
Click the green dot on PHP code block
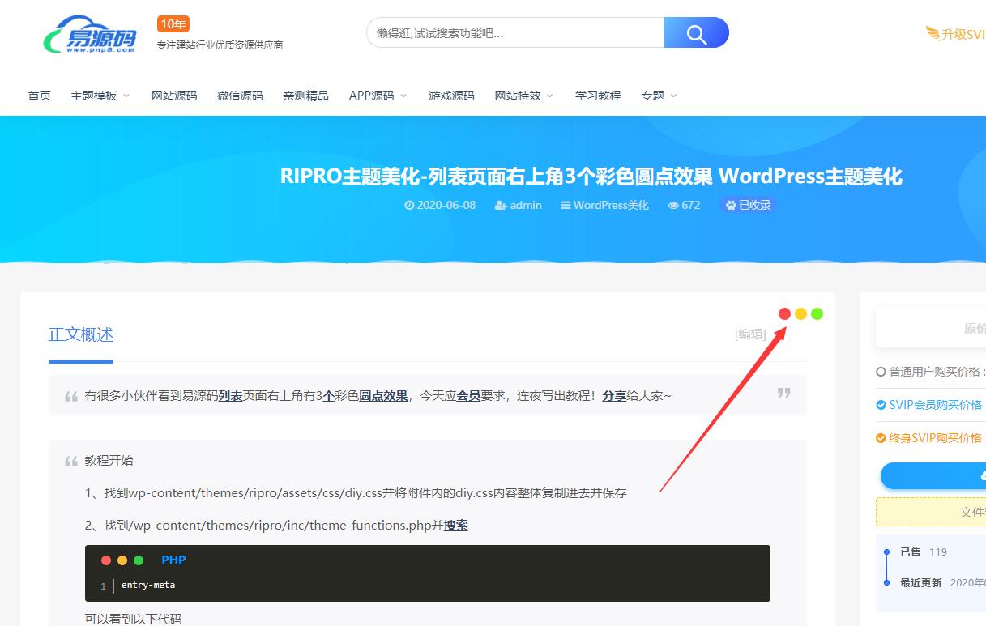point(139,560)
